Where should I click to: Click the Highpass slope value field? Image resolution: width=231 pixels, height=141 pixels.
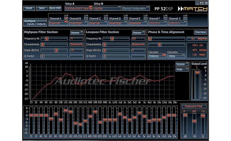point(76,50)
